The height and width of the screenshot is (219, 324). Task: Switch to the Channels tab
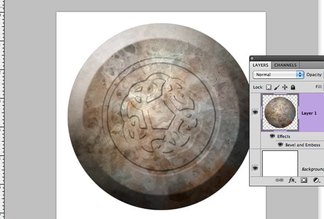[x=286, y=65]
